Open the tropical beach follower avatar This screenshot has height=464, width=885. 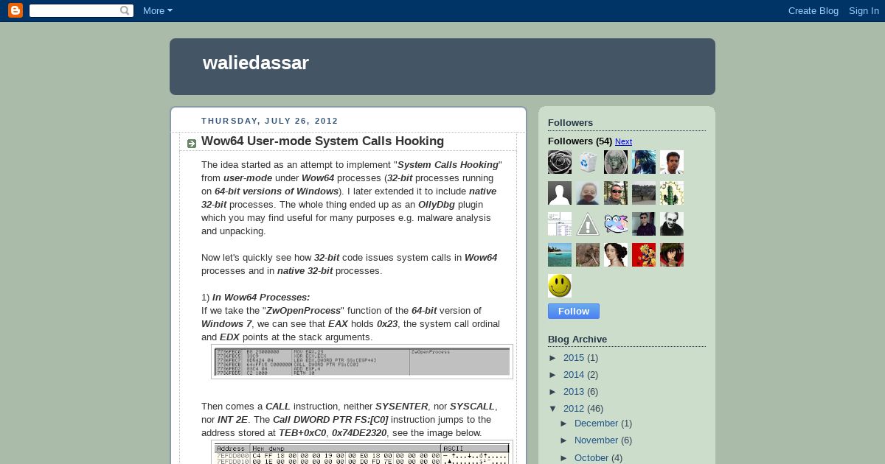click(x=560, y=255)
